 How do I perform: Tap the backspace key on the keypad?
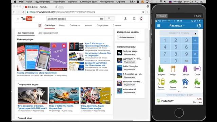click(x=186, y=61)
